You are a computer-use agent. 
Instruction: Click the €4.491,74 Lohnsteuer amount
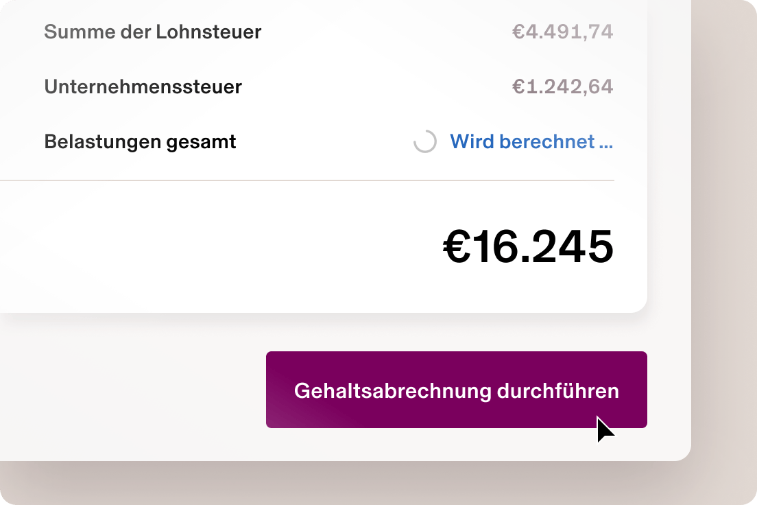click(563, 32)
